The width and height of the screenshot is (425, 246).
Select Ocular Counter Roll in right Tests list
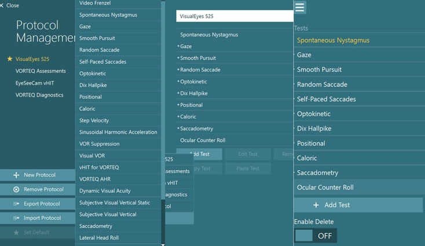coord(360,188)
